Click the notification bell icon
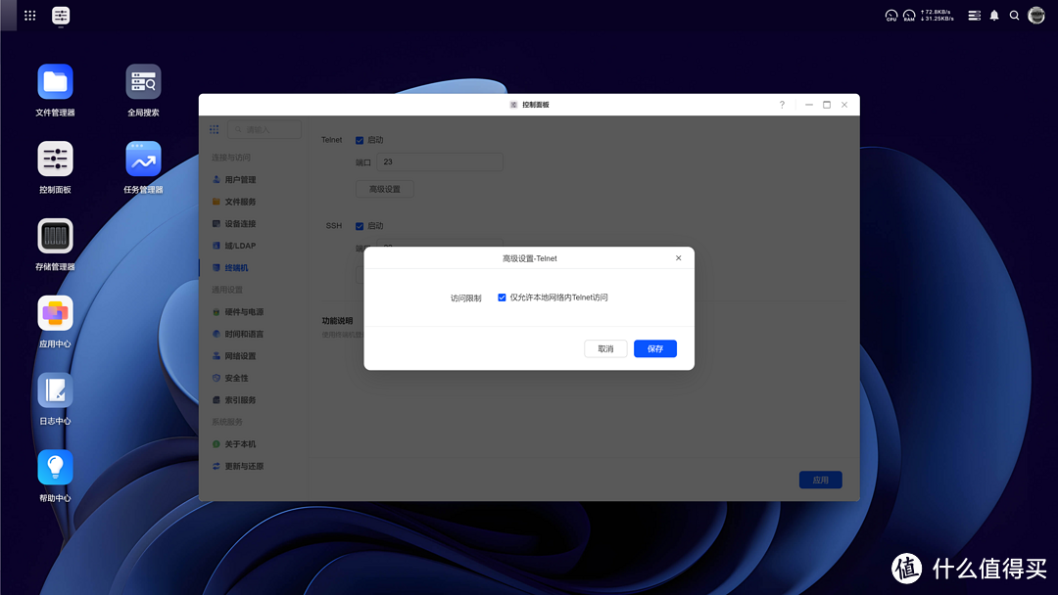 (x=994, y=16)
